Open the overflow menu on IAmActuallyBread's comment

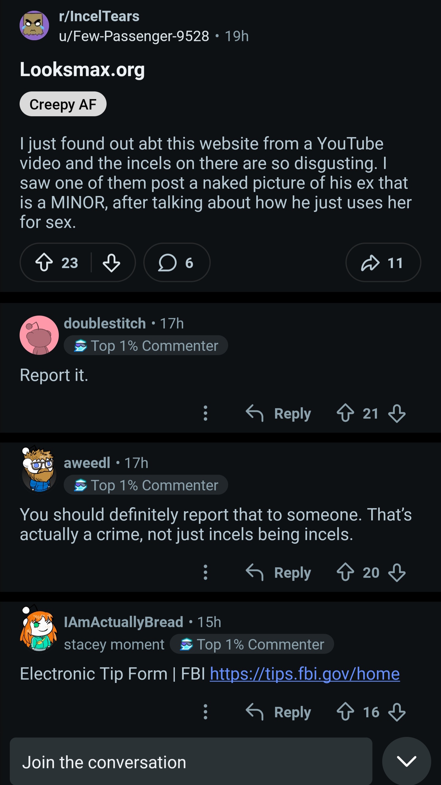click(205, 712)
